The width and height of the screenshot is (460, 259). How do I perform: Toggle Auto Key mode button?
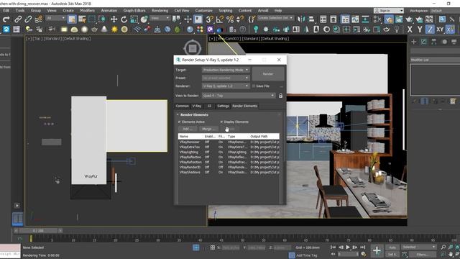pos(392,247)
